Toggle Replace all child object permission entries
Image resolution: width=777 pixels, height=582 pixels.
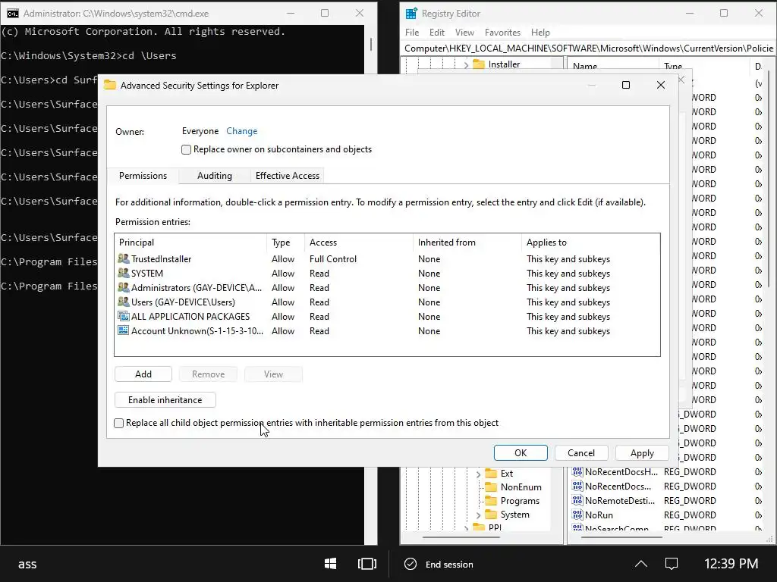point(119,423)
